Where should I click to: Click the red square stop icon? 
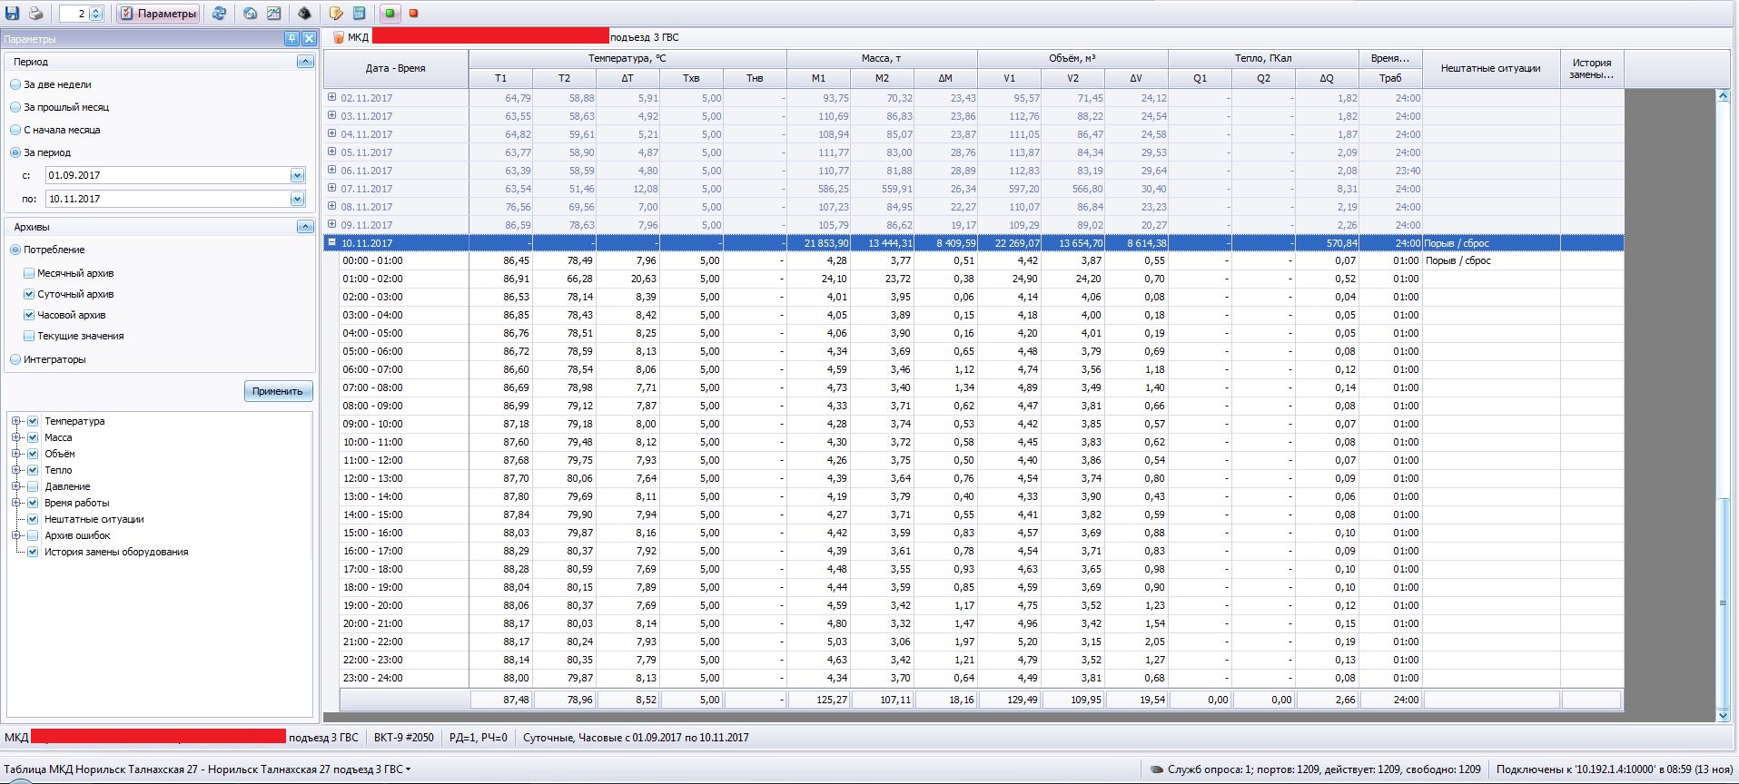coord(413,14)
